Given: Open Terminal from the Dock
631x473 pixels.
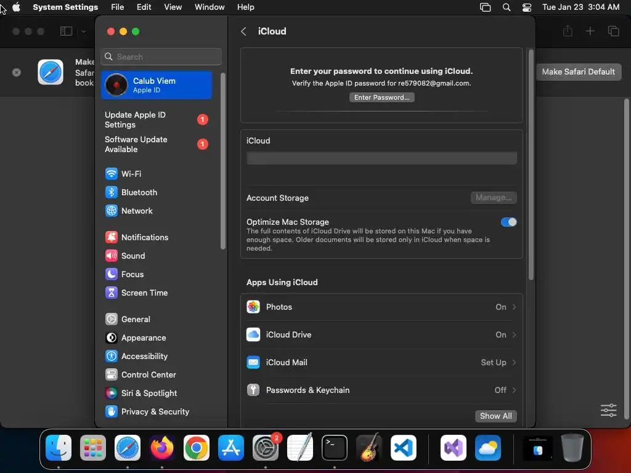Looking at the screenshot, I should click(335, 448).
